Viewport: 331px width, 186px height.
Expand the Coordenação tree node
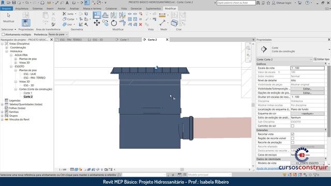pos(7,48)
